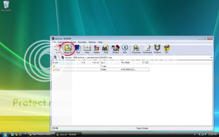Select the Zeus folder row

(x=58, y=70)
